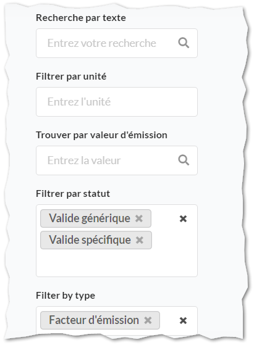Remove the "Valide générique" status tag
The height and width of the screenshot is (345, 254).
tap(139, 218)
